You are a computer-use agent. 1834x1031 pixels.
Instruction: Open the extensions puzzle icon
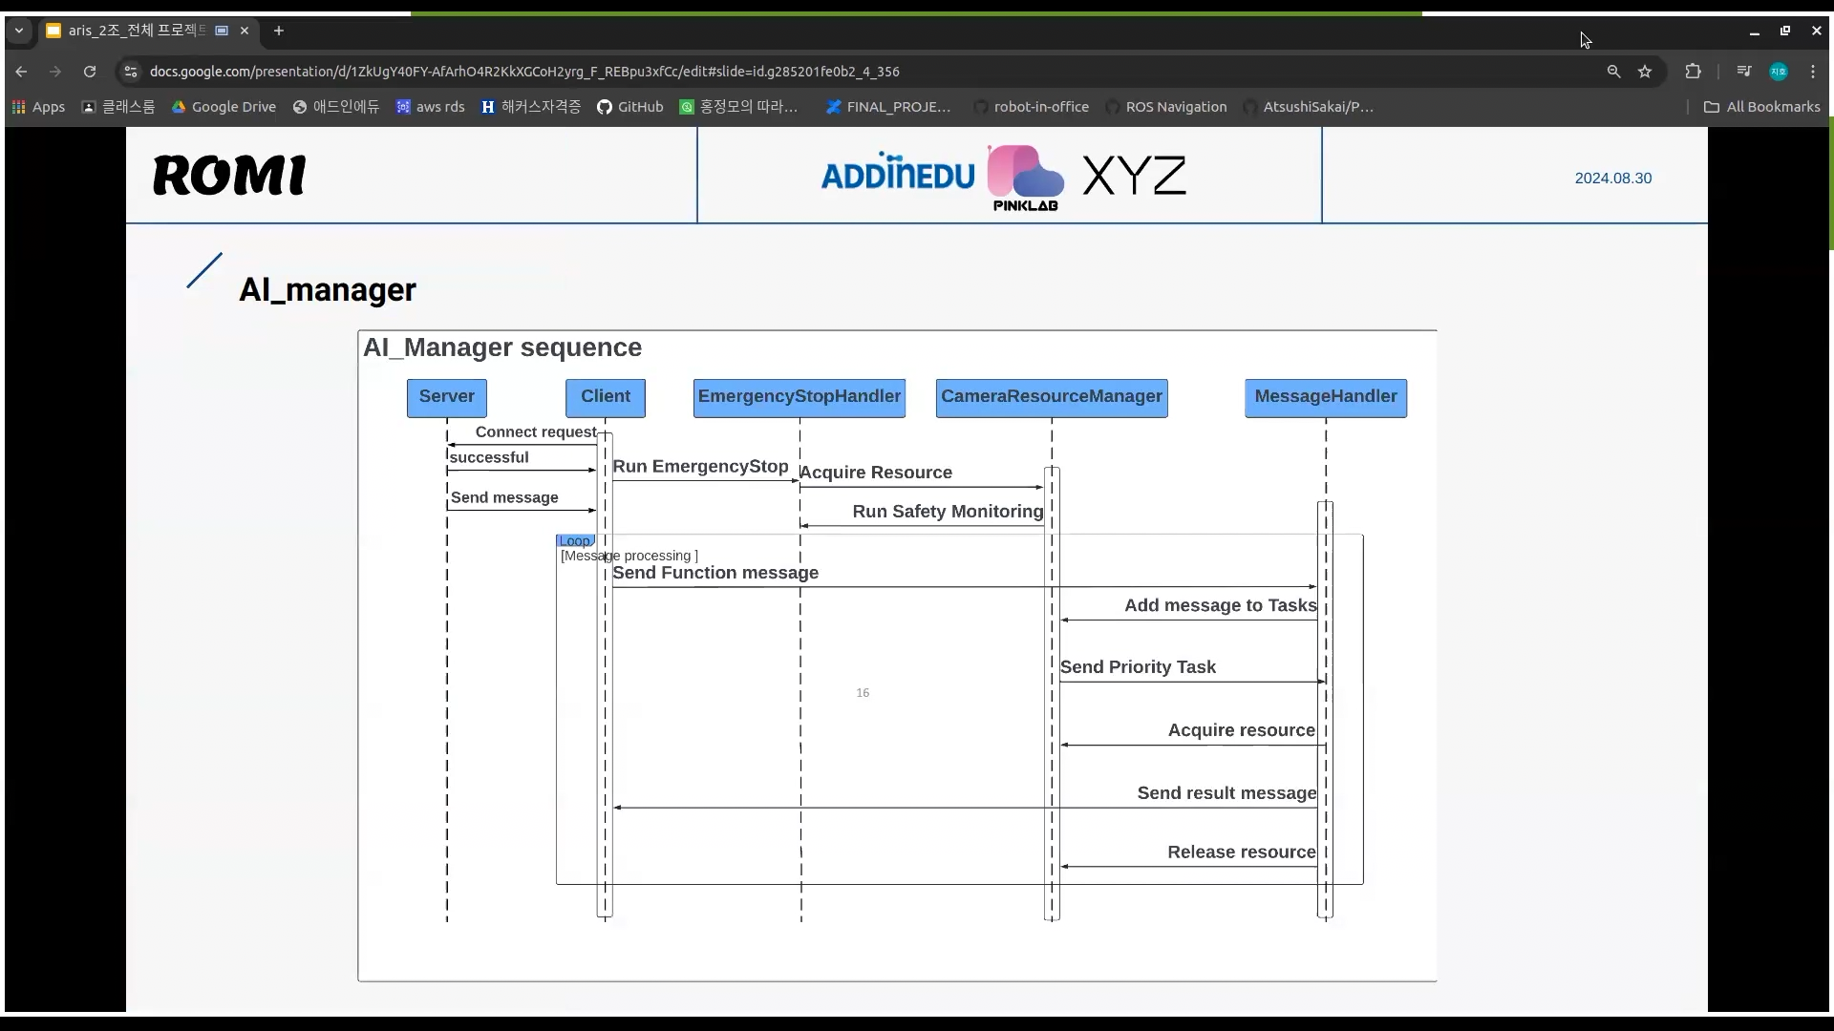(1693, 72)
